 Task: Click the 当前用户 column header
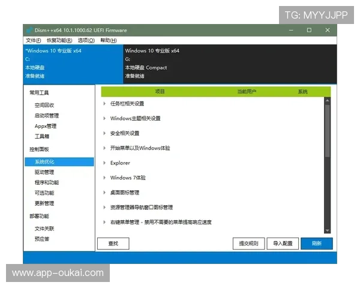click(247, 92)
